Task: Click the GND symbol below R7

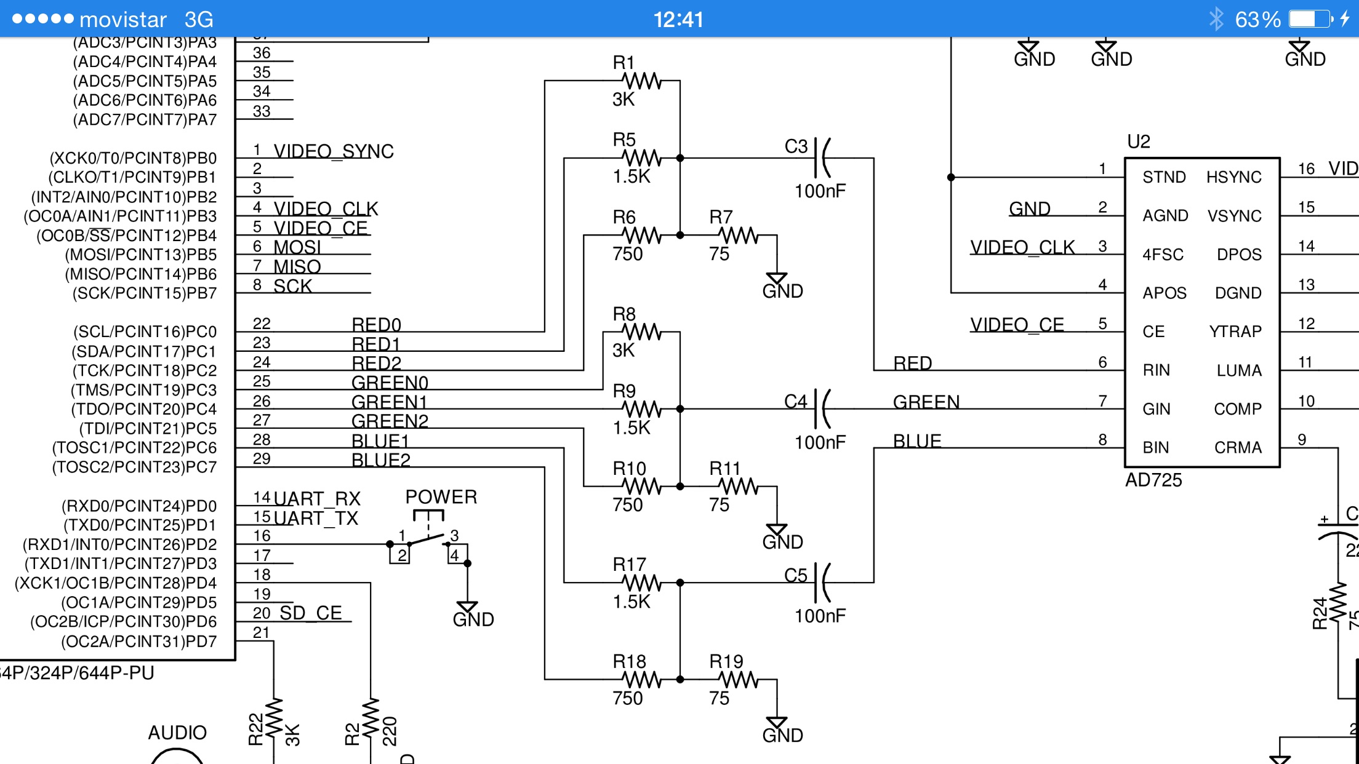Action: [x=777, y=280]
